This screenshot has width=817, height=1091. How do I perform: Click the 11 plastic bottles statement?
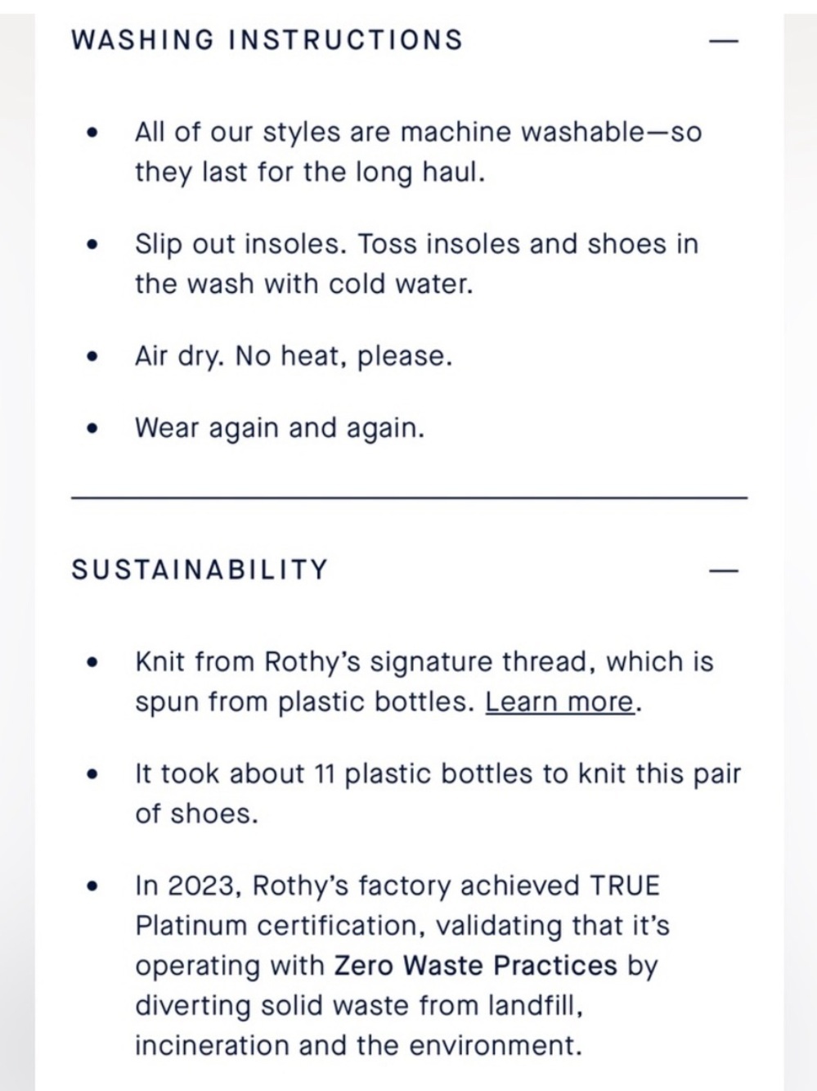(x=438, y=793)
